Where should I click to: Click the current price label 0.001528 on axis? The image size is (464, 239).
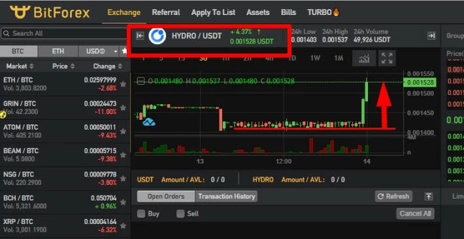[x=420, y=83]
